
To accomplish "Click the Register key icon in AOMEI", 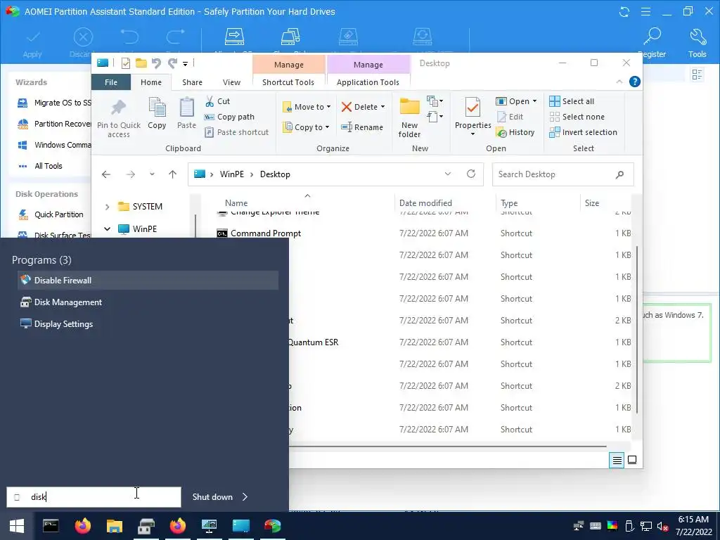I will (x=652, y=37).
